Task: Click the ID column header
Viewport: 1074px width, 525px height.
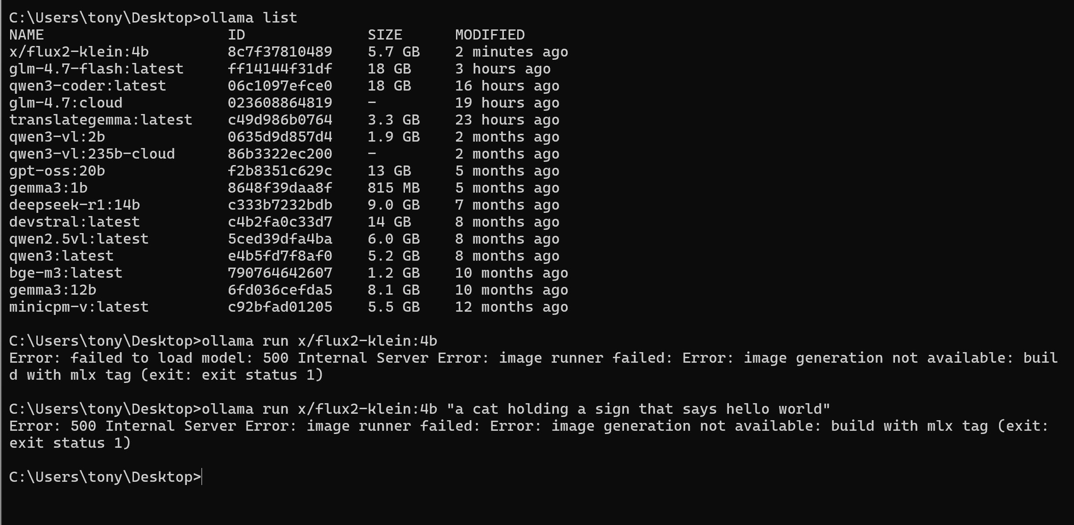Action: click(x=236, y=35)
